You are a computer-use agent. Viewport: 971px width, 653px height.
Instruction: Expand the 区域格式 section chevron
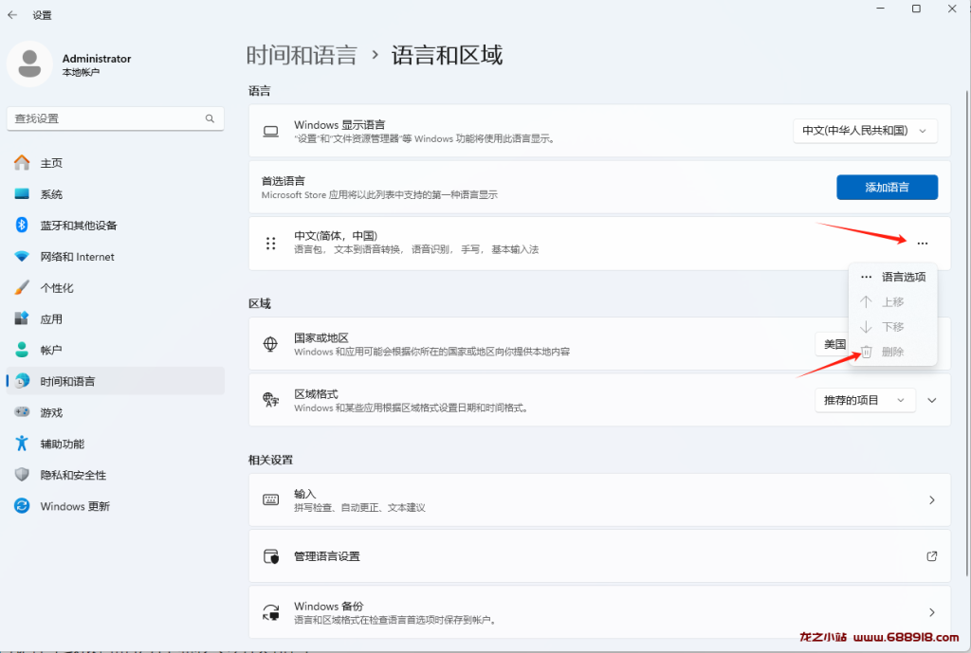coord(931,401)
